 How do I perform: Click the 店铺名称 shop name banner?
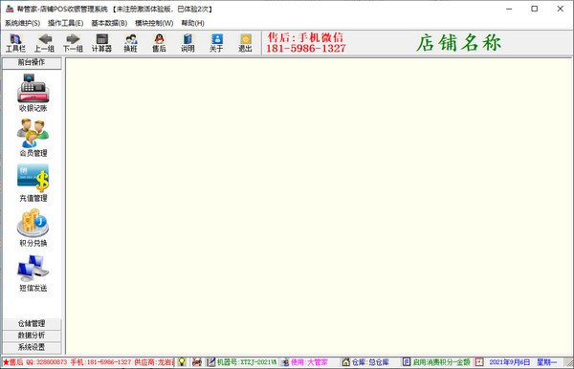click(x=458, y=43)
